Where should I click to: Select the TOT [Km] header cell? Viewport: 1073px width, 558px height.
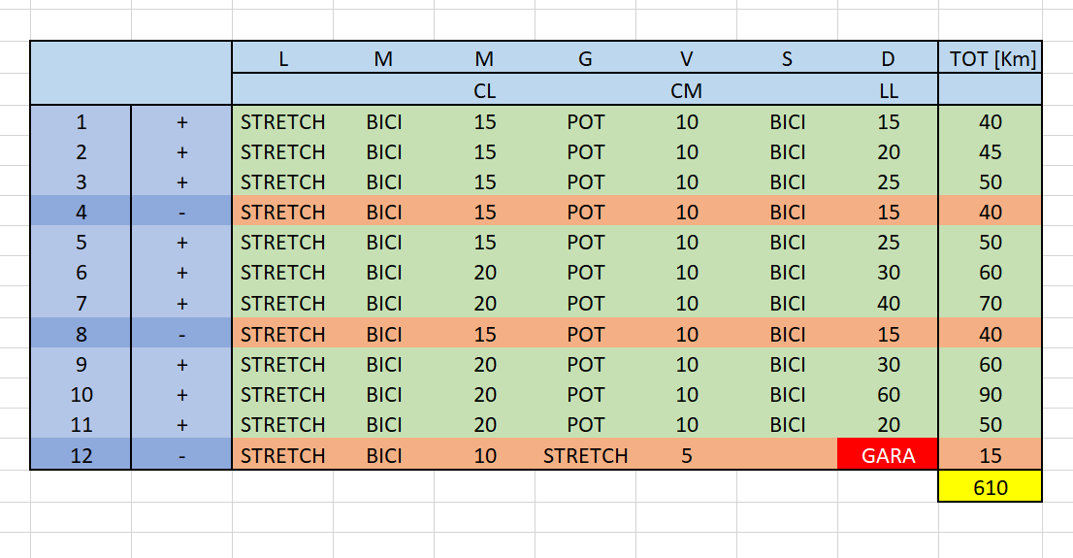990,58
